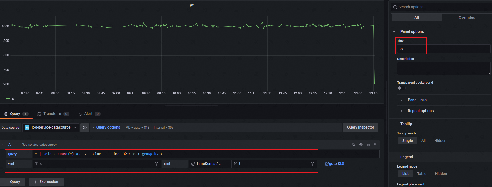Screen dimensions: 492x187
Task: Set tooltip mode to All
Action: coord(424,141)
